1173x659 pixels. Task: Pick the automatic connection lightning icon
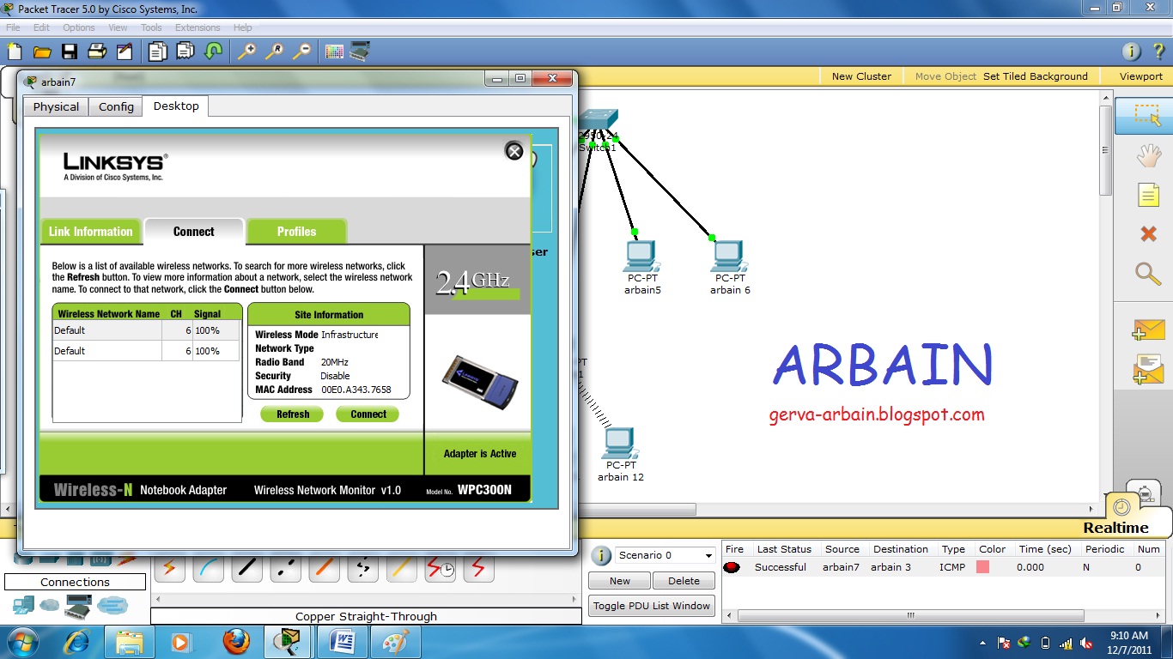click(170, 567)
